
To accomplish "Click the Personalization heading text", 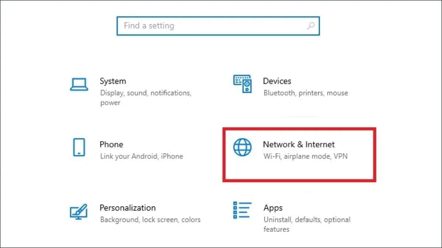I will 127,208.
